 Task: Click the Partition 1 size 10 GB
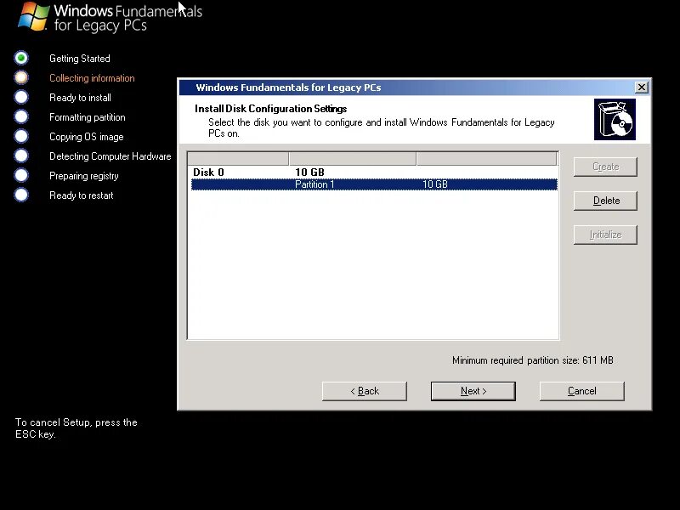[x=435, y=184]
